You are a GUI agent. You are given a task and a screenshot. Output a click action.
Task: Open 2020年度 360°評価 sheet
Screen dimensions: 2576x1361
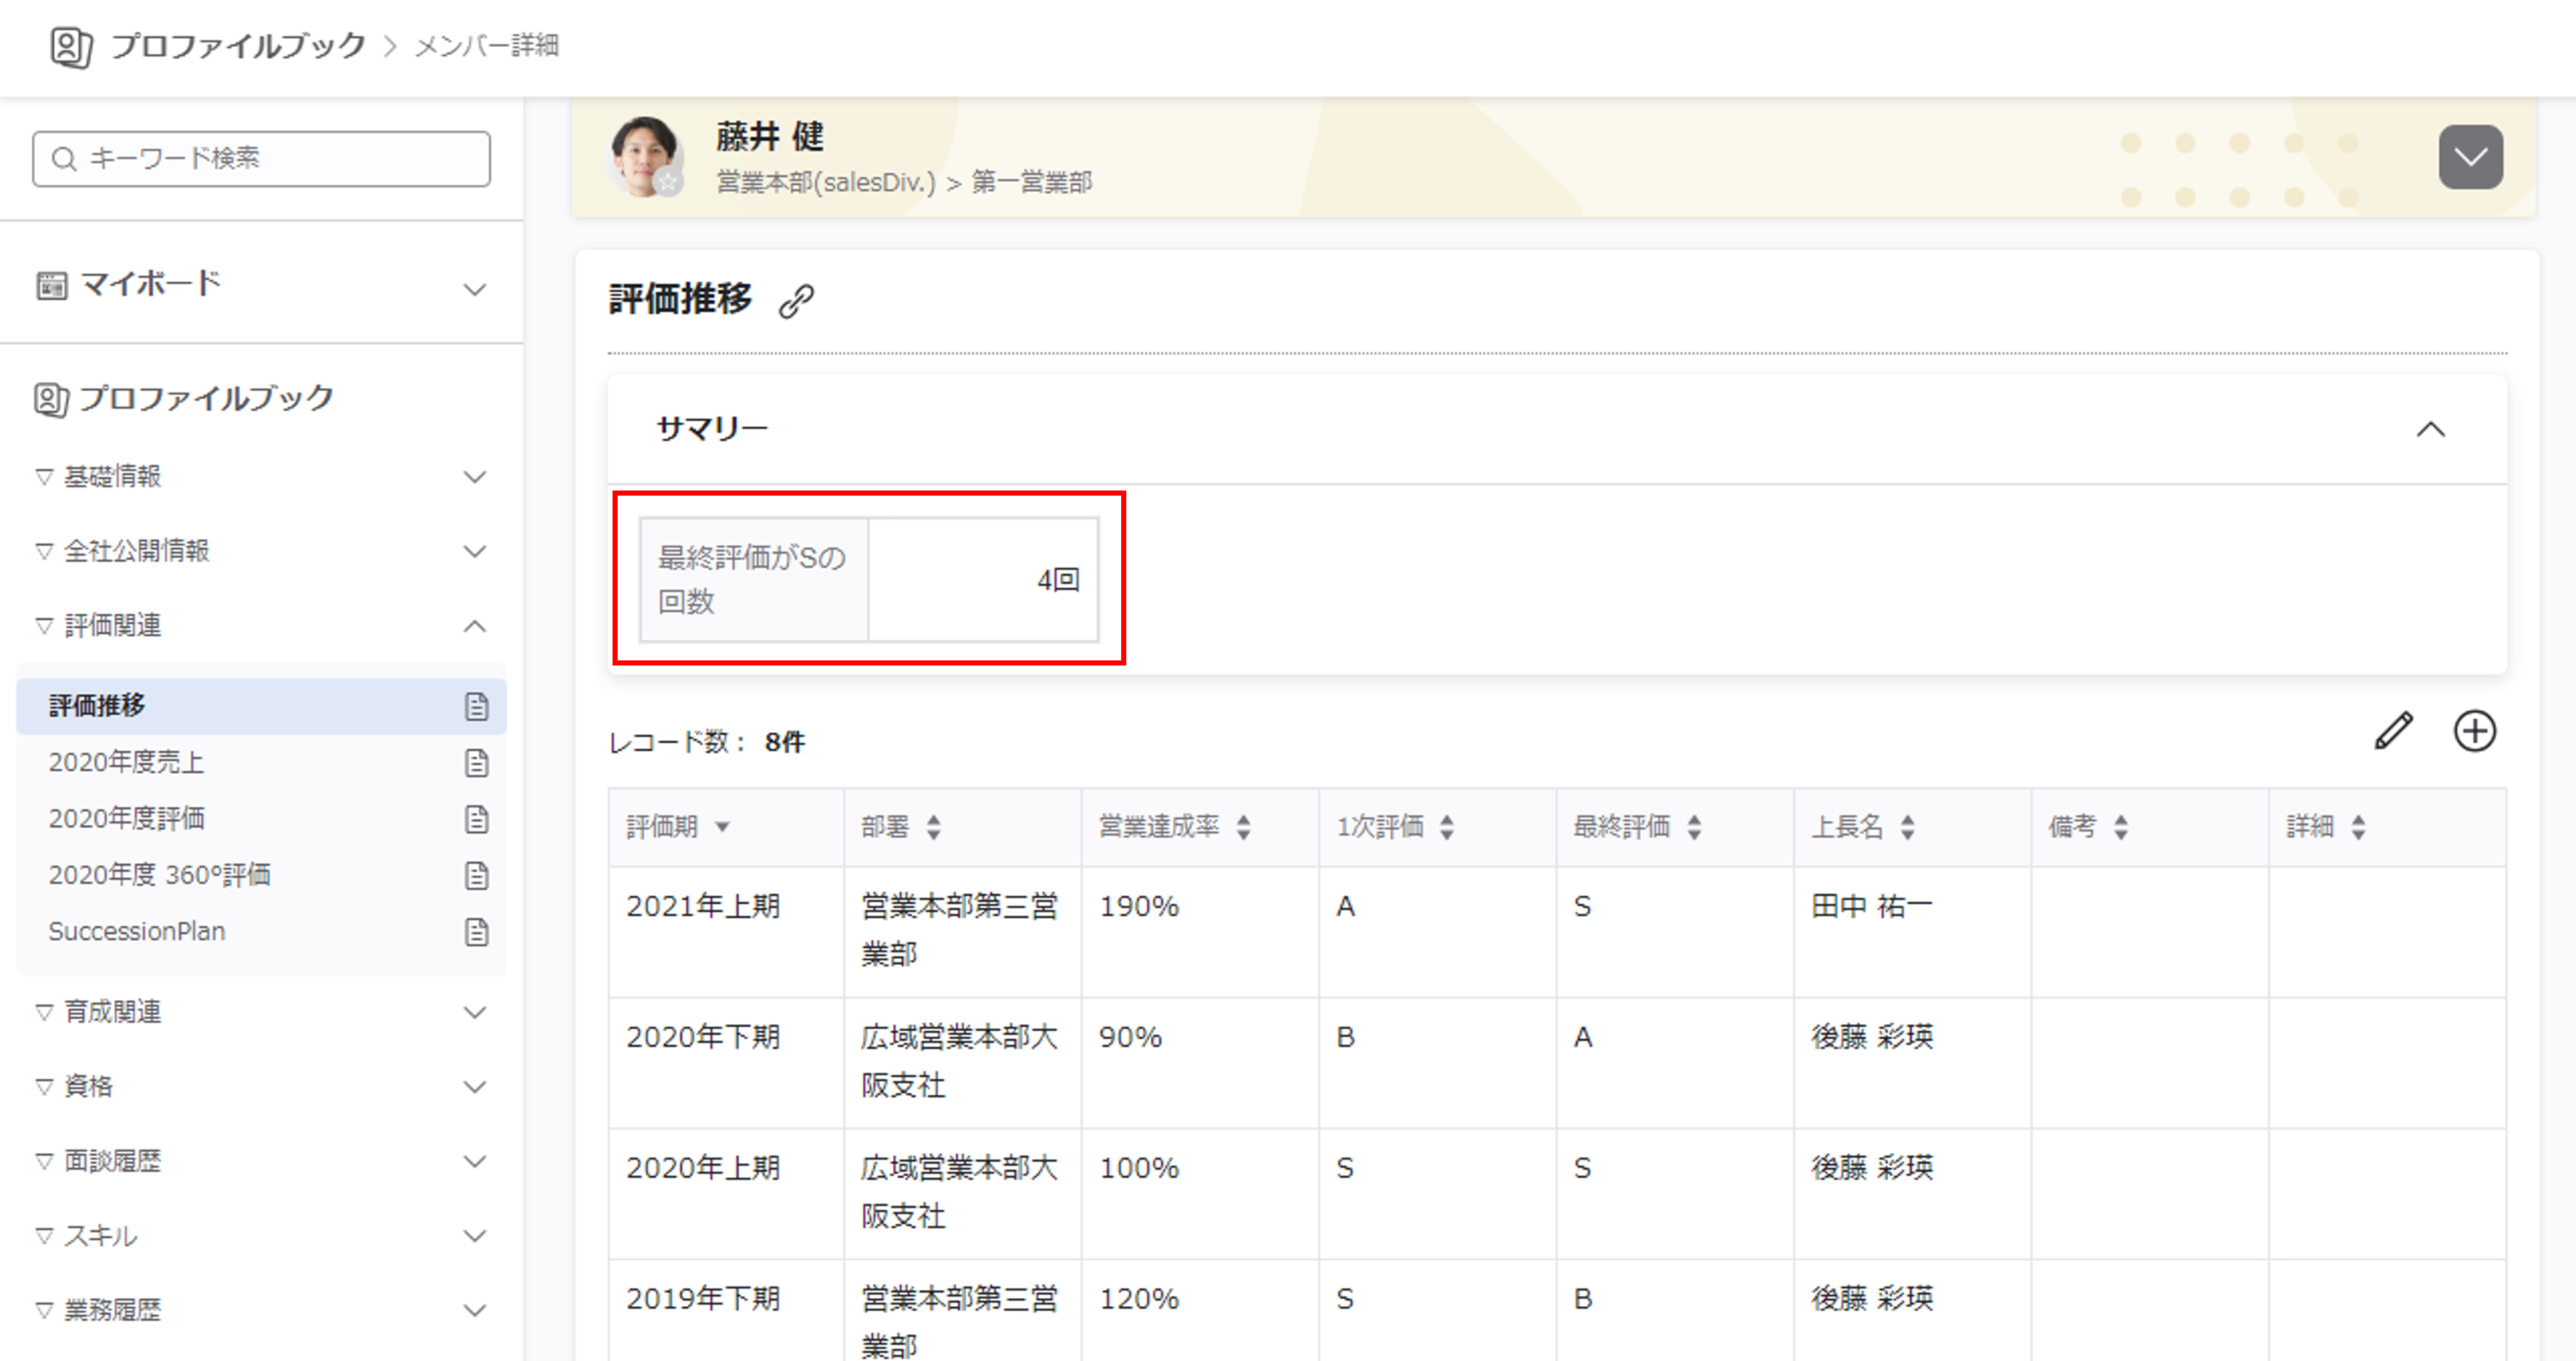(159, 875)
